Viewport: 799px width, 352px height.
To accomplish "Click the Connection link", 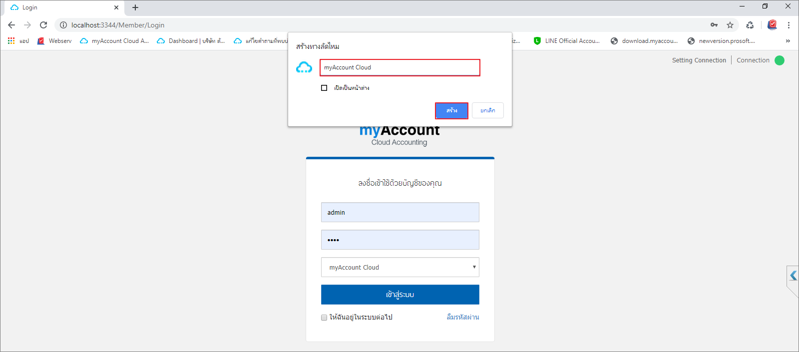I will click(x=753, y=60).
